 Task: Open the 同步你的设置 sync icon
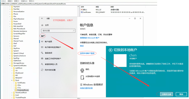[42, 70]
